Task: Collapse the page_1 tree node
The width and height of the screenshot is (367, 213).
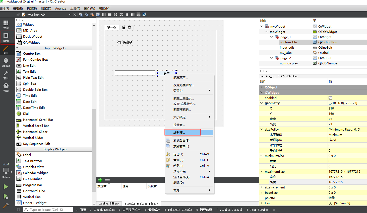Action: click(x=272, y=37)
